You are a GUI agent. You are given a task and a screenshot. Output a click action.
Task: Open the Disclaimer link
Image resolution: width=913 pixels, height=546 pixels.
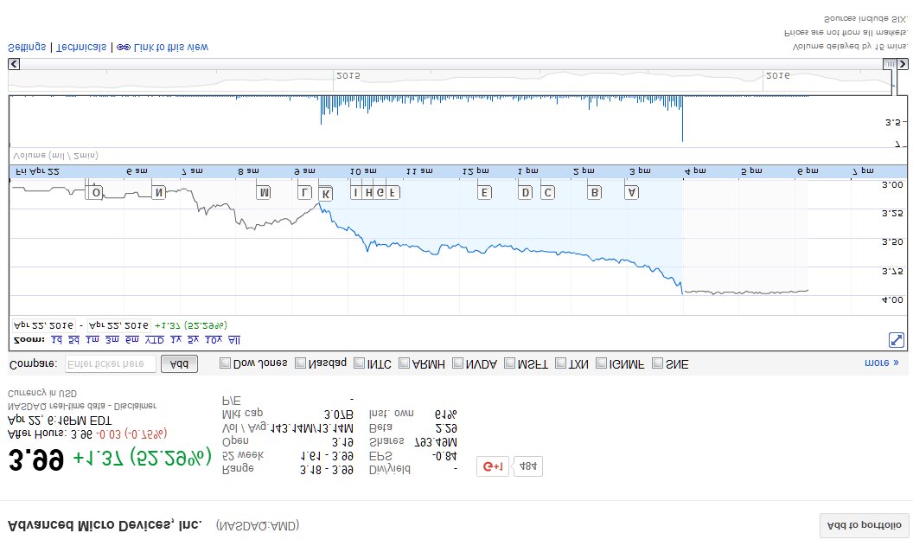(x=135, y=406)
